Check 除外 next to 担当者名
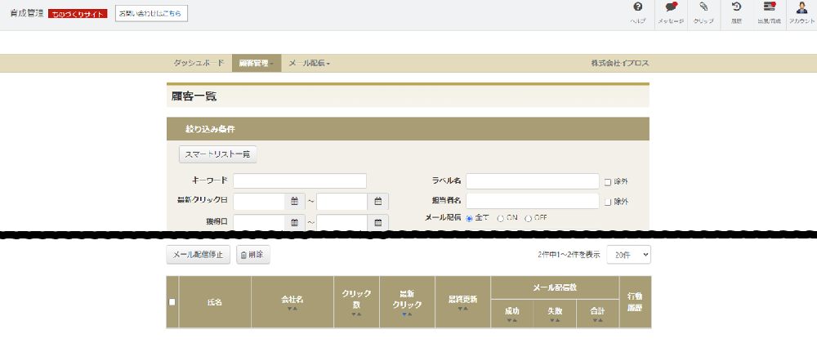Viewport: 817px width, 343px height. pyautogui.click(x=608, y=201)
